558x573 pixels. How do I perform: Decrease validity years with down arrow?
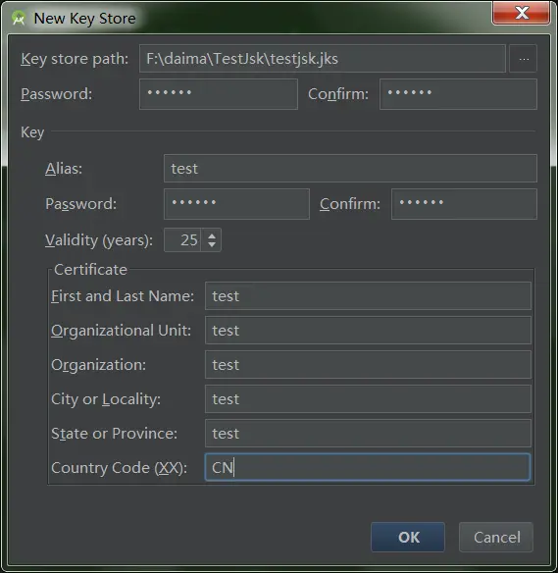[212, 245]
